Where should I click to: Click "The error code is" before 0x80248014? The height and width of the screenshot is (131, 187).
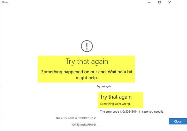point(111,112)
